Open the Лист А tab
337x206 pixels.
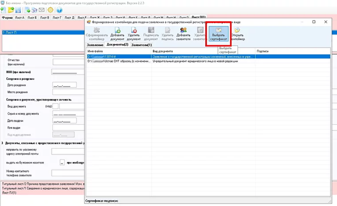click(20, 18)
